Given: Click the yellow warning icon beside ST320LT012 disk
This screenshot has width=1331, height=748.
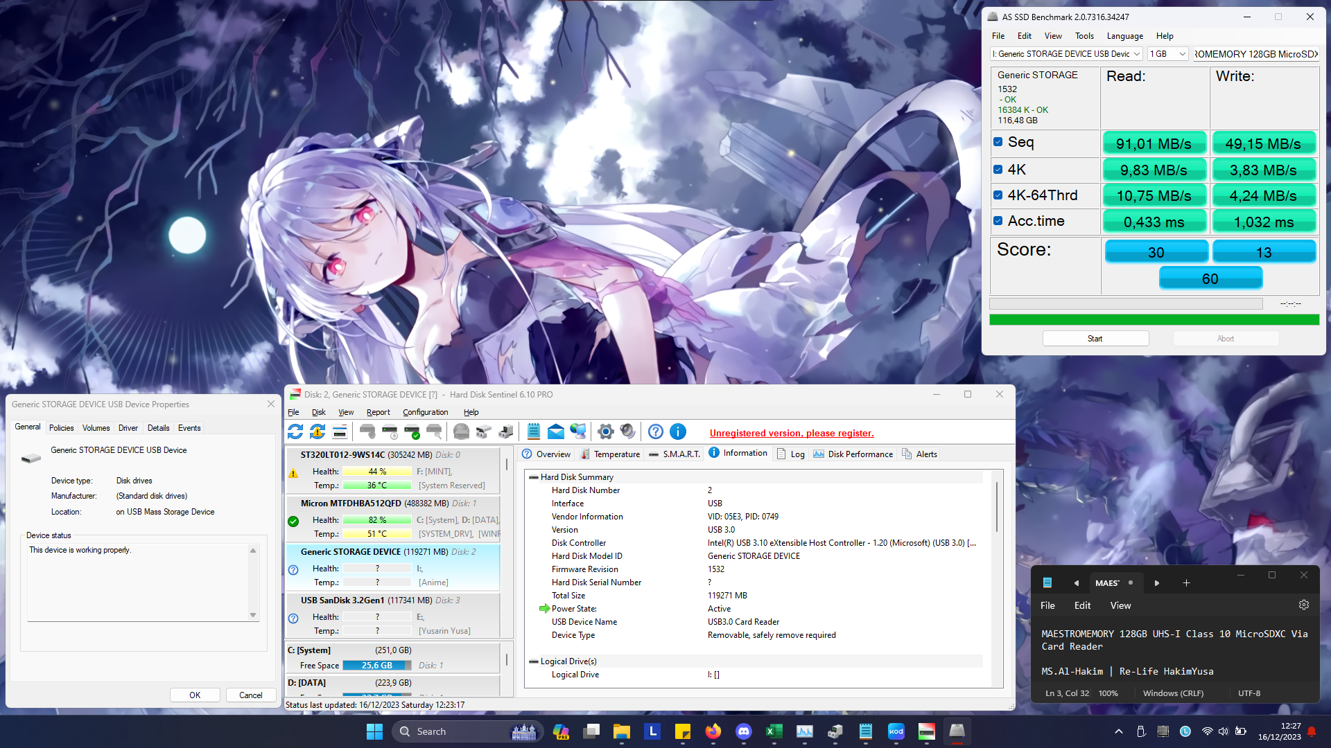Looking at the screenshot, I should coord(293,473).
